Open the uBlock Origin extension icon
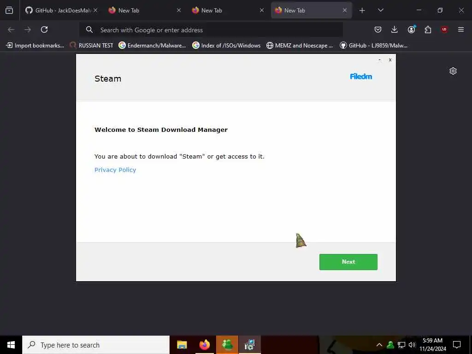Image resolution: width=472 pixels, height=354 pixels. pos(444,29)
